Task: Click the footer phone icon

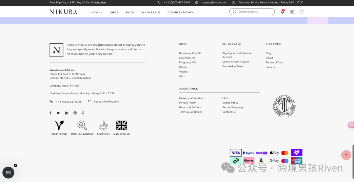Action: point(51,101)
